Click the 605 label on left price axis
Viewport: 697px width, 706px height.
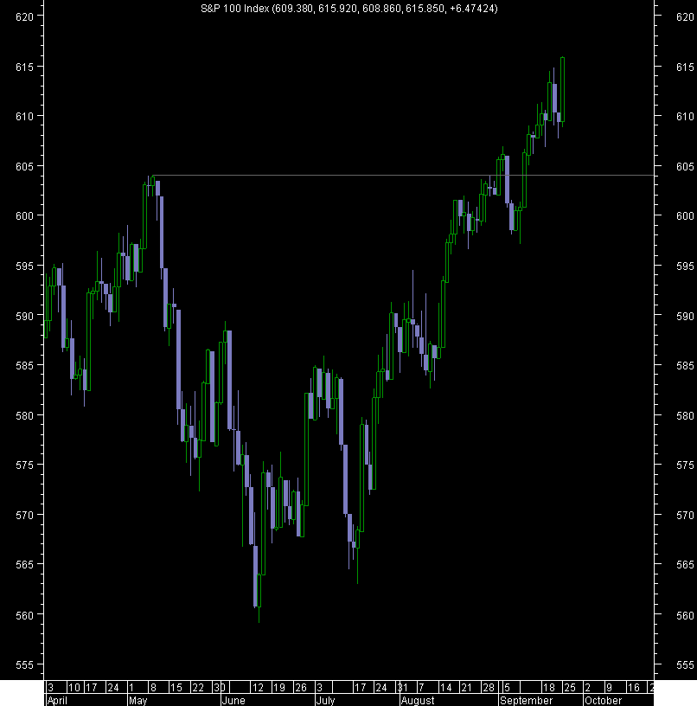tap(25, 167)
